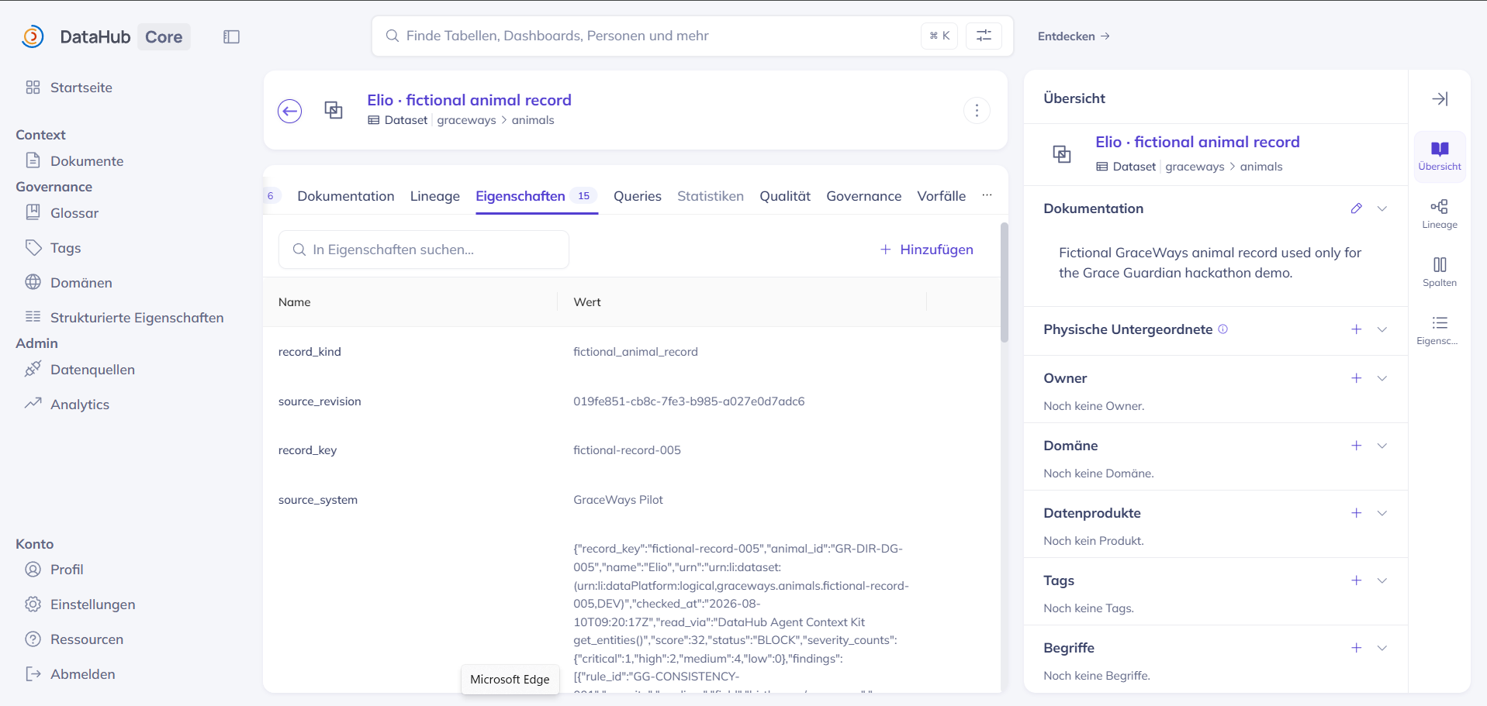Click the record_key value fictional-record-005

(x=627, y=450)
